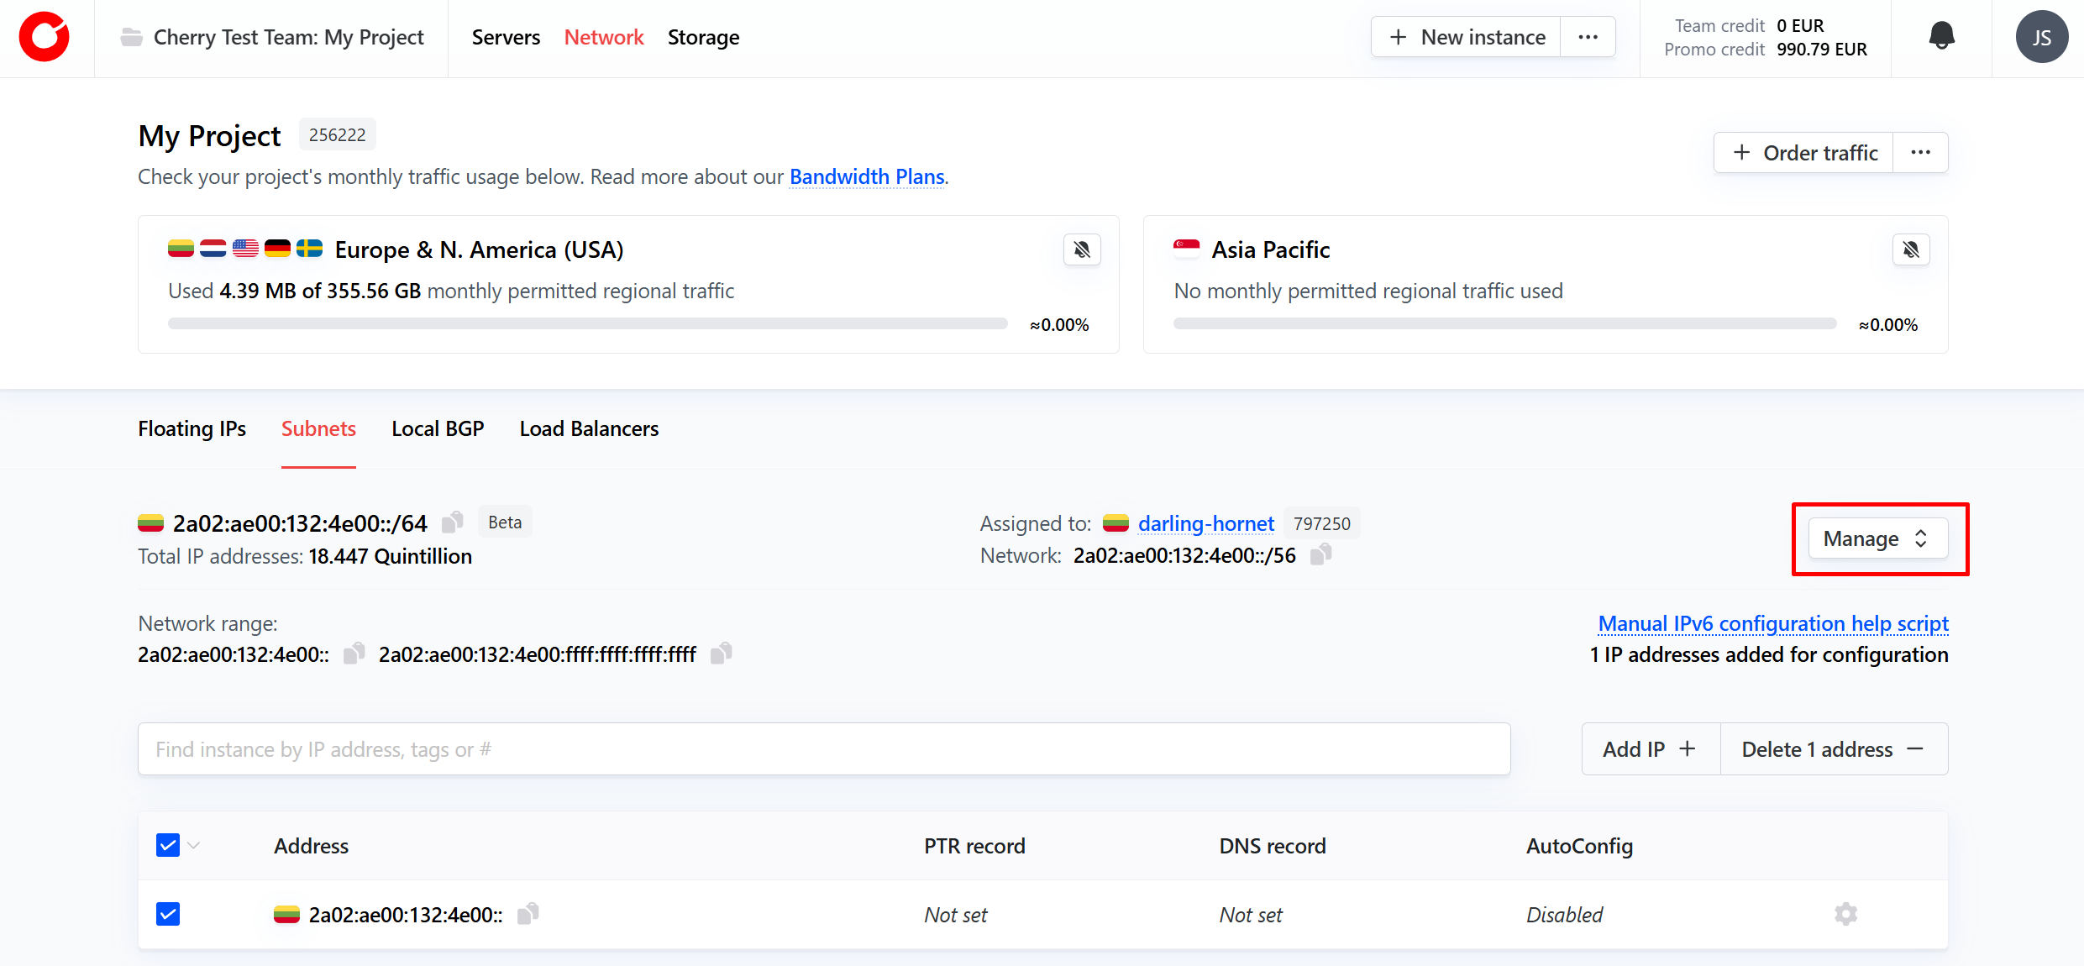The image size is (2084, 966).
Task: Uncheck the select-all checkbox in the table header
Action: tap(168, 845)
